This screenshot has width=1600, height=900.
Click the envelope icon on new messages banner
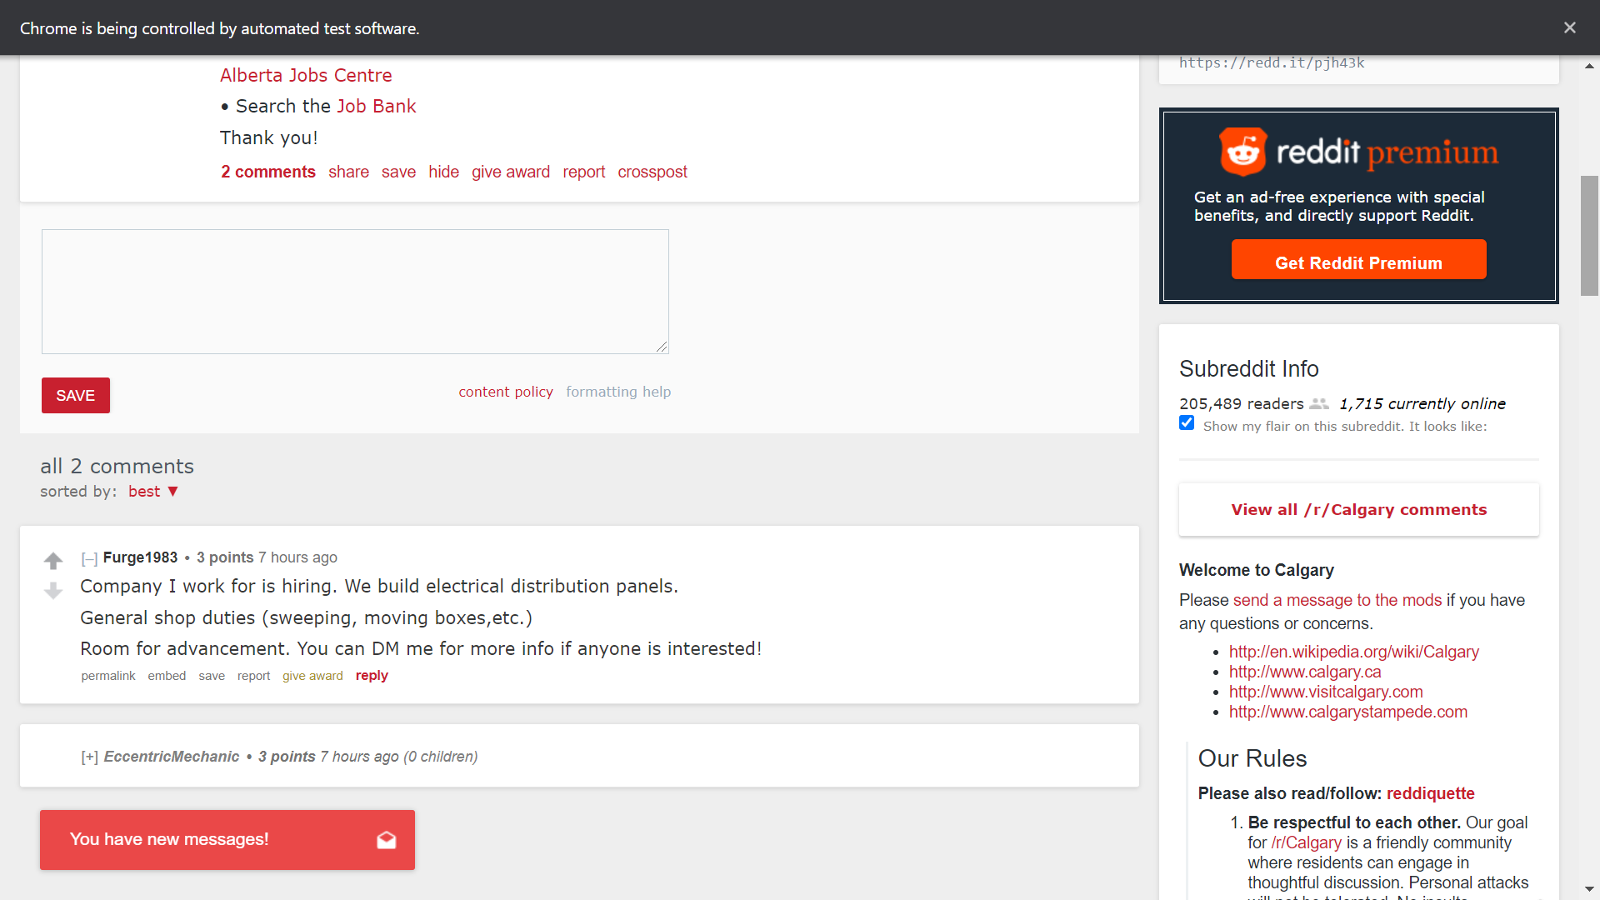pos(385,839)
